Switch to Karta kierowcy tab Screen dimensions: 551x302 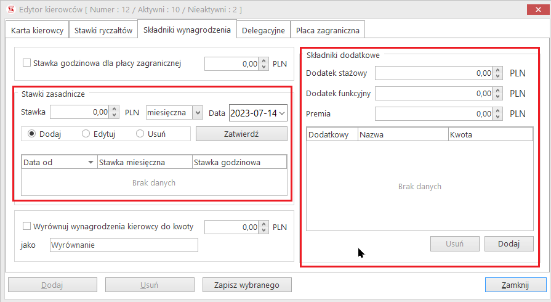(x=38, y=31)
